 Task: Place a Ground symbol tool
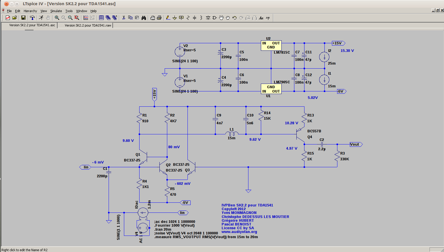(x=175, y=18)
